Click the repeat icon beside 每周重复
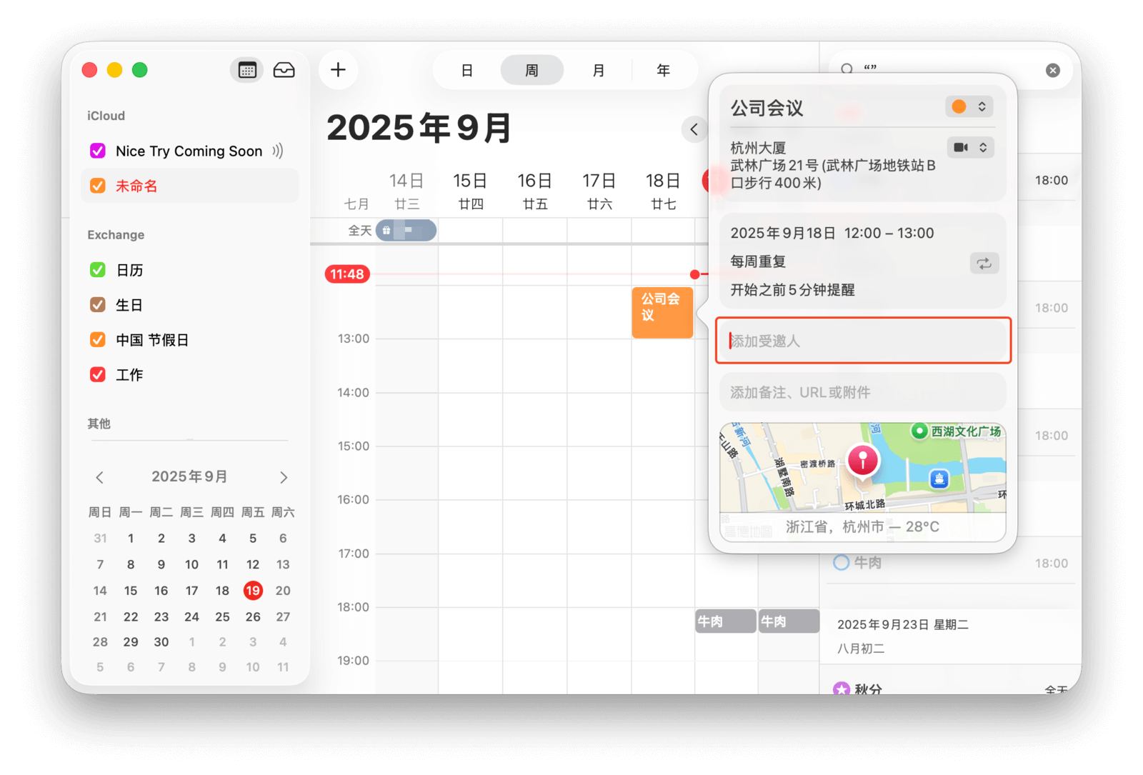The image size is (1143, 775). click(x=984, y=263)
